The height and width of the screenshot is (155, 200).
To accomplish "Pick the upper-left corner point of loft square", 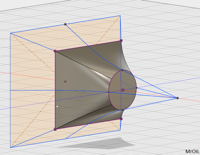I will coord(55,51).
